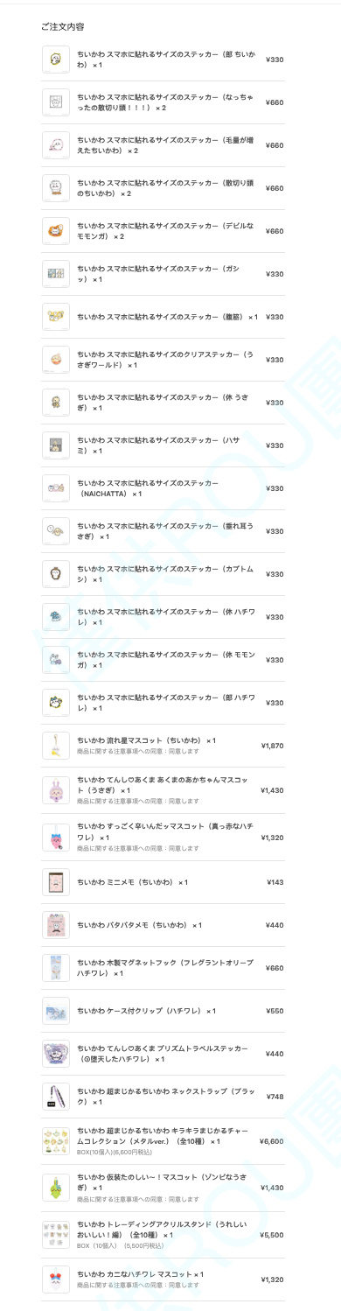Select the ケース付クリップ (ハチワレ) title
This screenshot has height=1311, width=341.
146,1011
